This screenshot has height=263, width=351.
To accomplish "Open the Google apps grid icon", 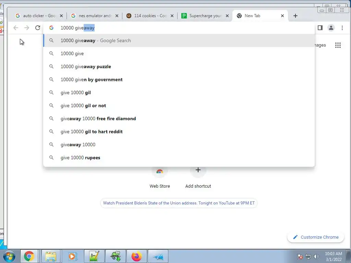I will point(338,45).
